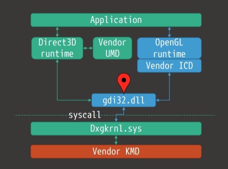Select the Vendor UMD block
Image resolution: width=228 pixels, height=169 pixels.
[112, 48]
